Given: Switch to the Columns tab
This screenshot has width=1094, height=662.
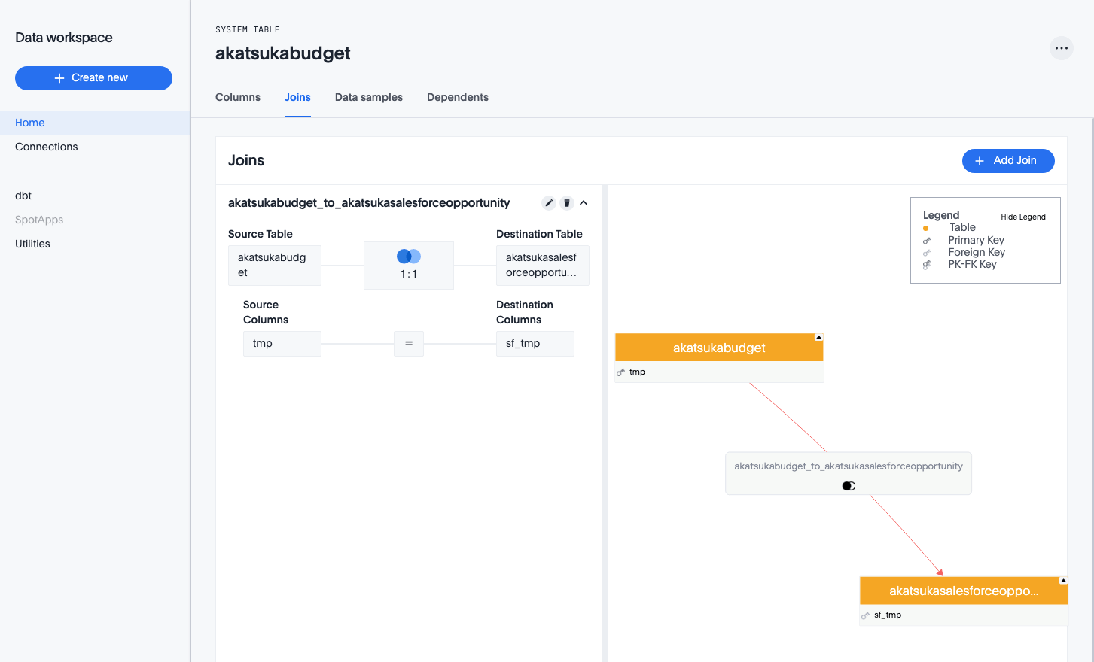Looking at the screenshot, I should 238,97.
